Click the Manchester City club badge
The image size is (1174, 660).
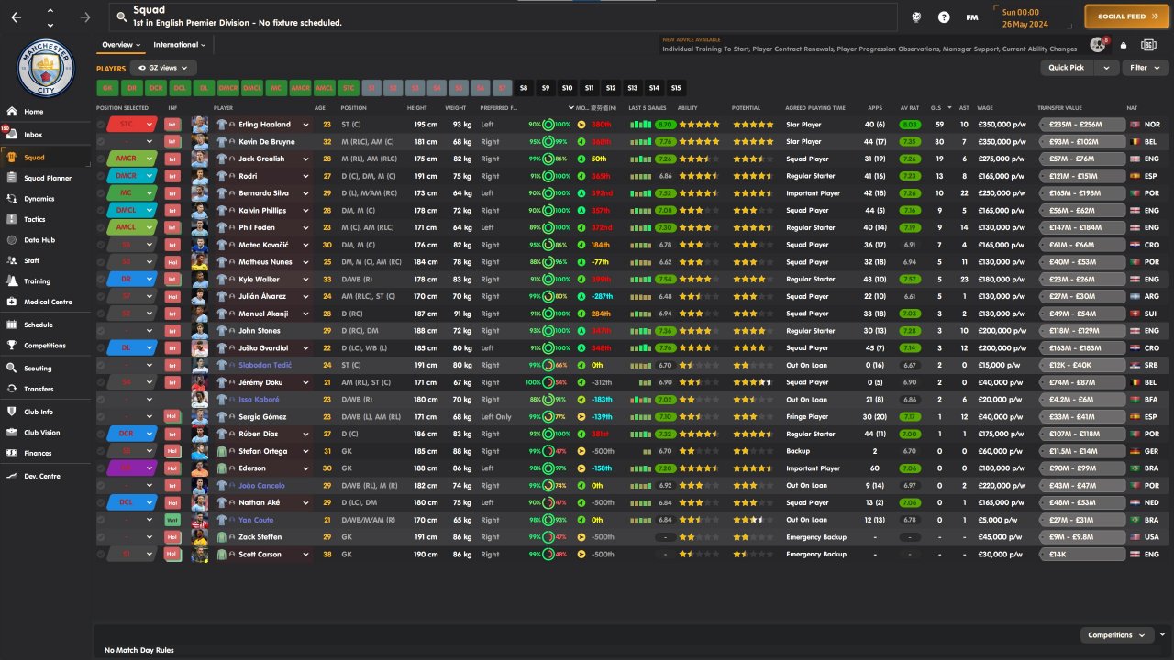tap(46, 67)
